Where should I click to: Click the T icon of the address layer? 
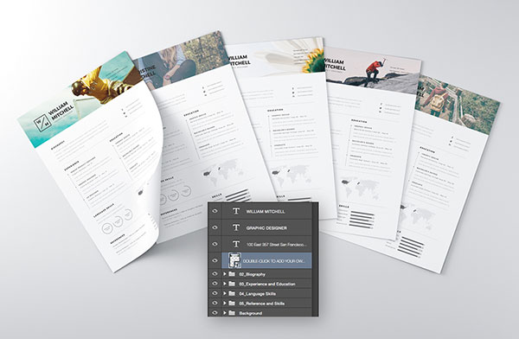coord(236,244)
